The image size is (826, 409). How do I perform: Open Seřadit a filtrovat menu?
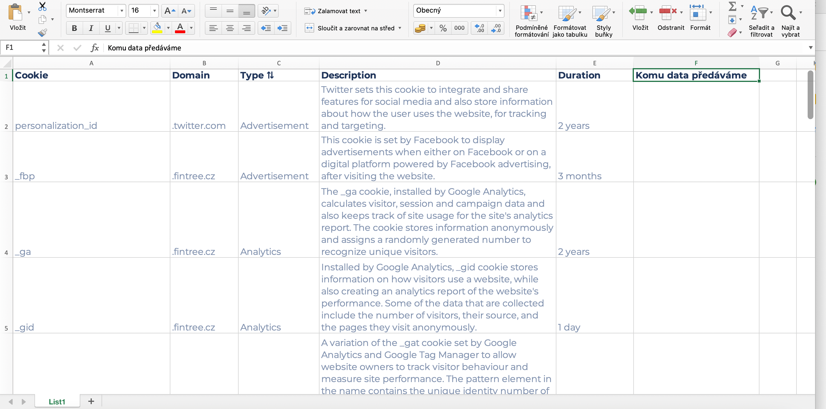tap(761, 21)
